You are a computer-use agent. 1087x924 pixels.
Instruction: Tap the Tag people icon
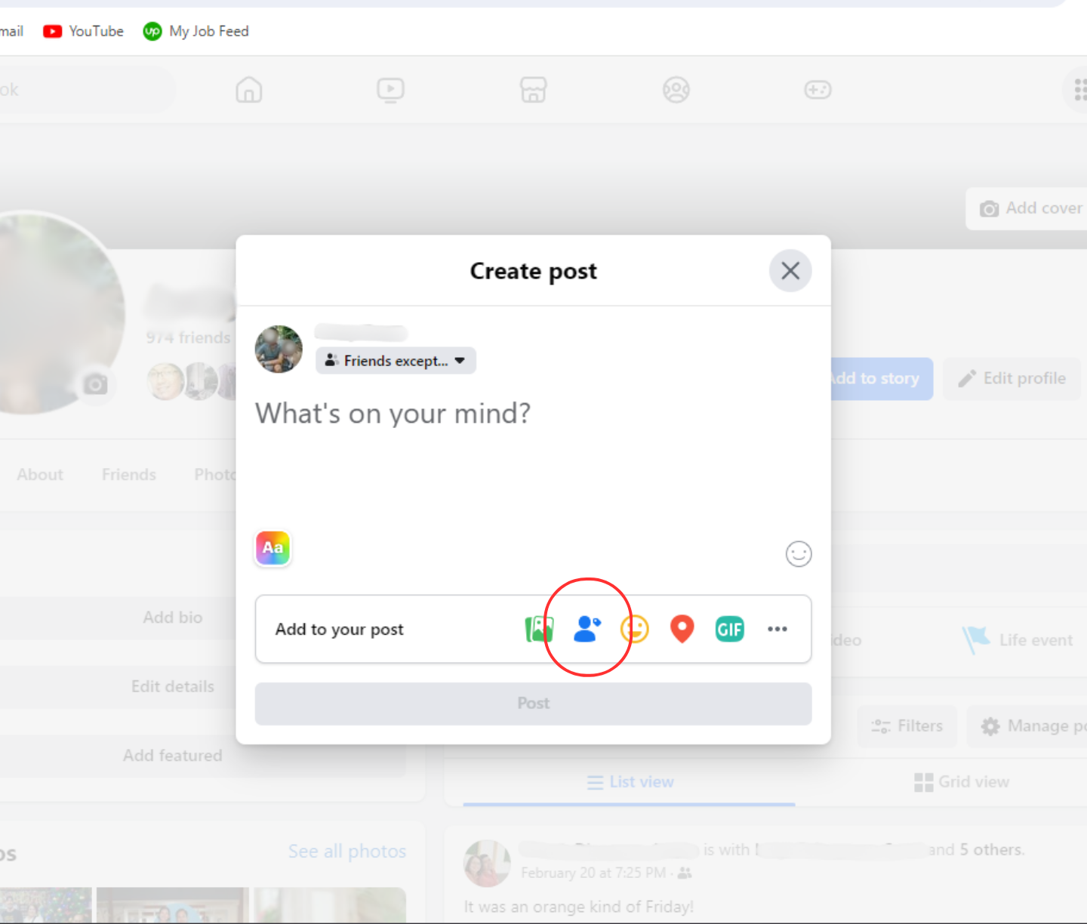(587, 629)
